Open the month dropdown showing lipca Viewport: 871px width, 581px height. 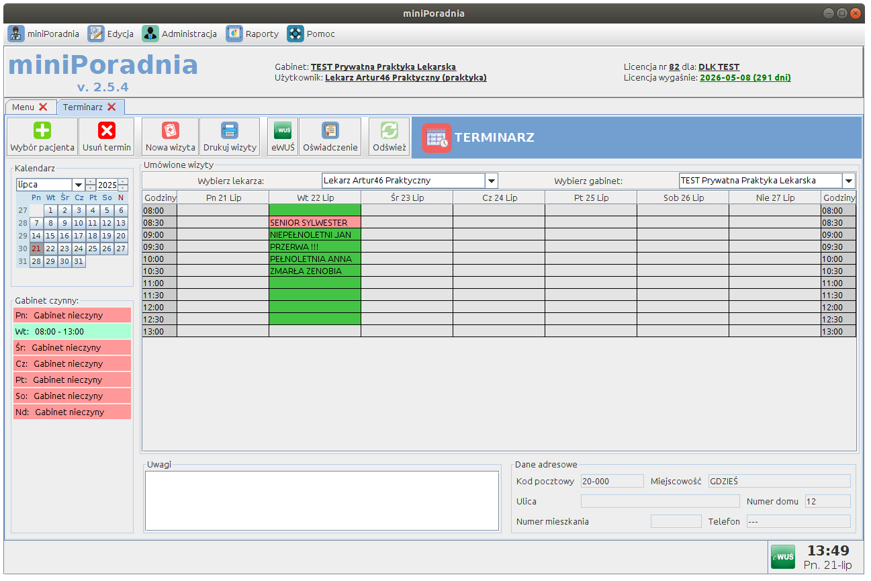click(78, 185)
